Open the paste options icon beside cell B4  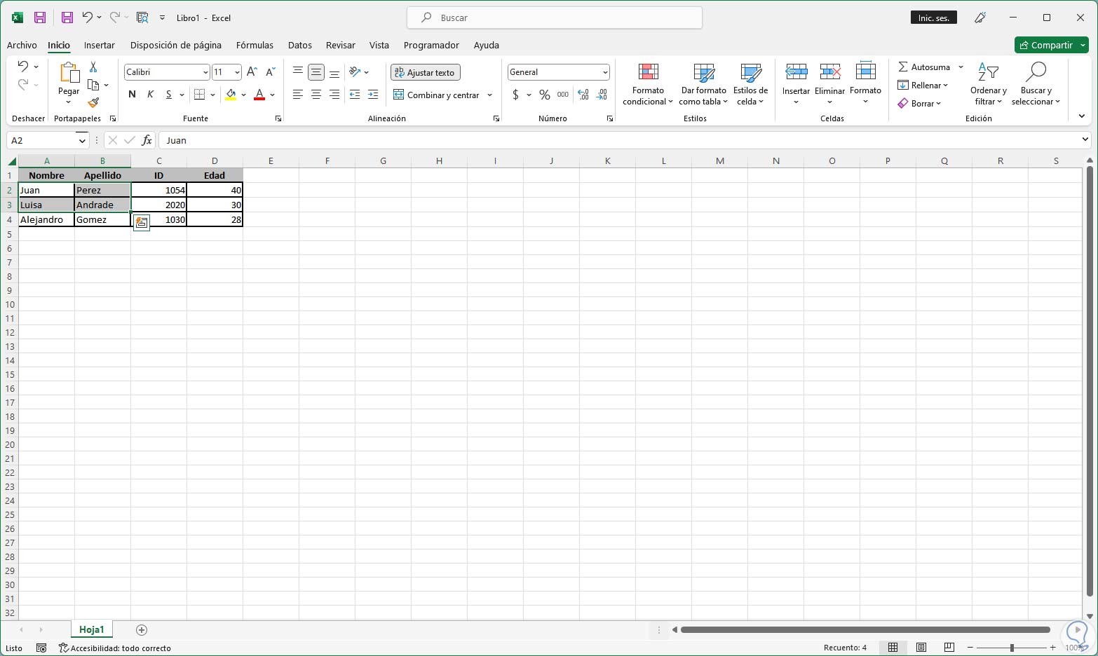click(x=141, y=222)
